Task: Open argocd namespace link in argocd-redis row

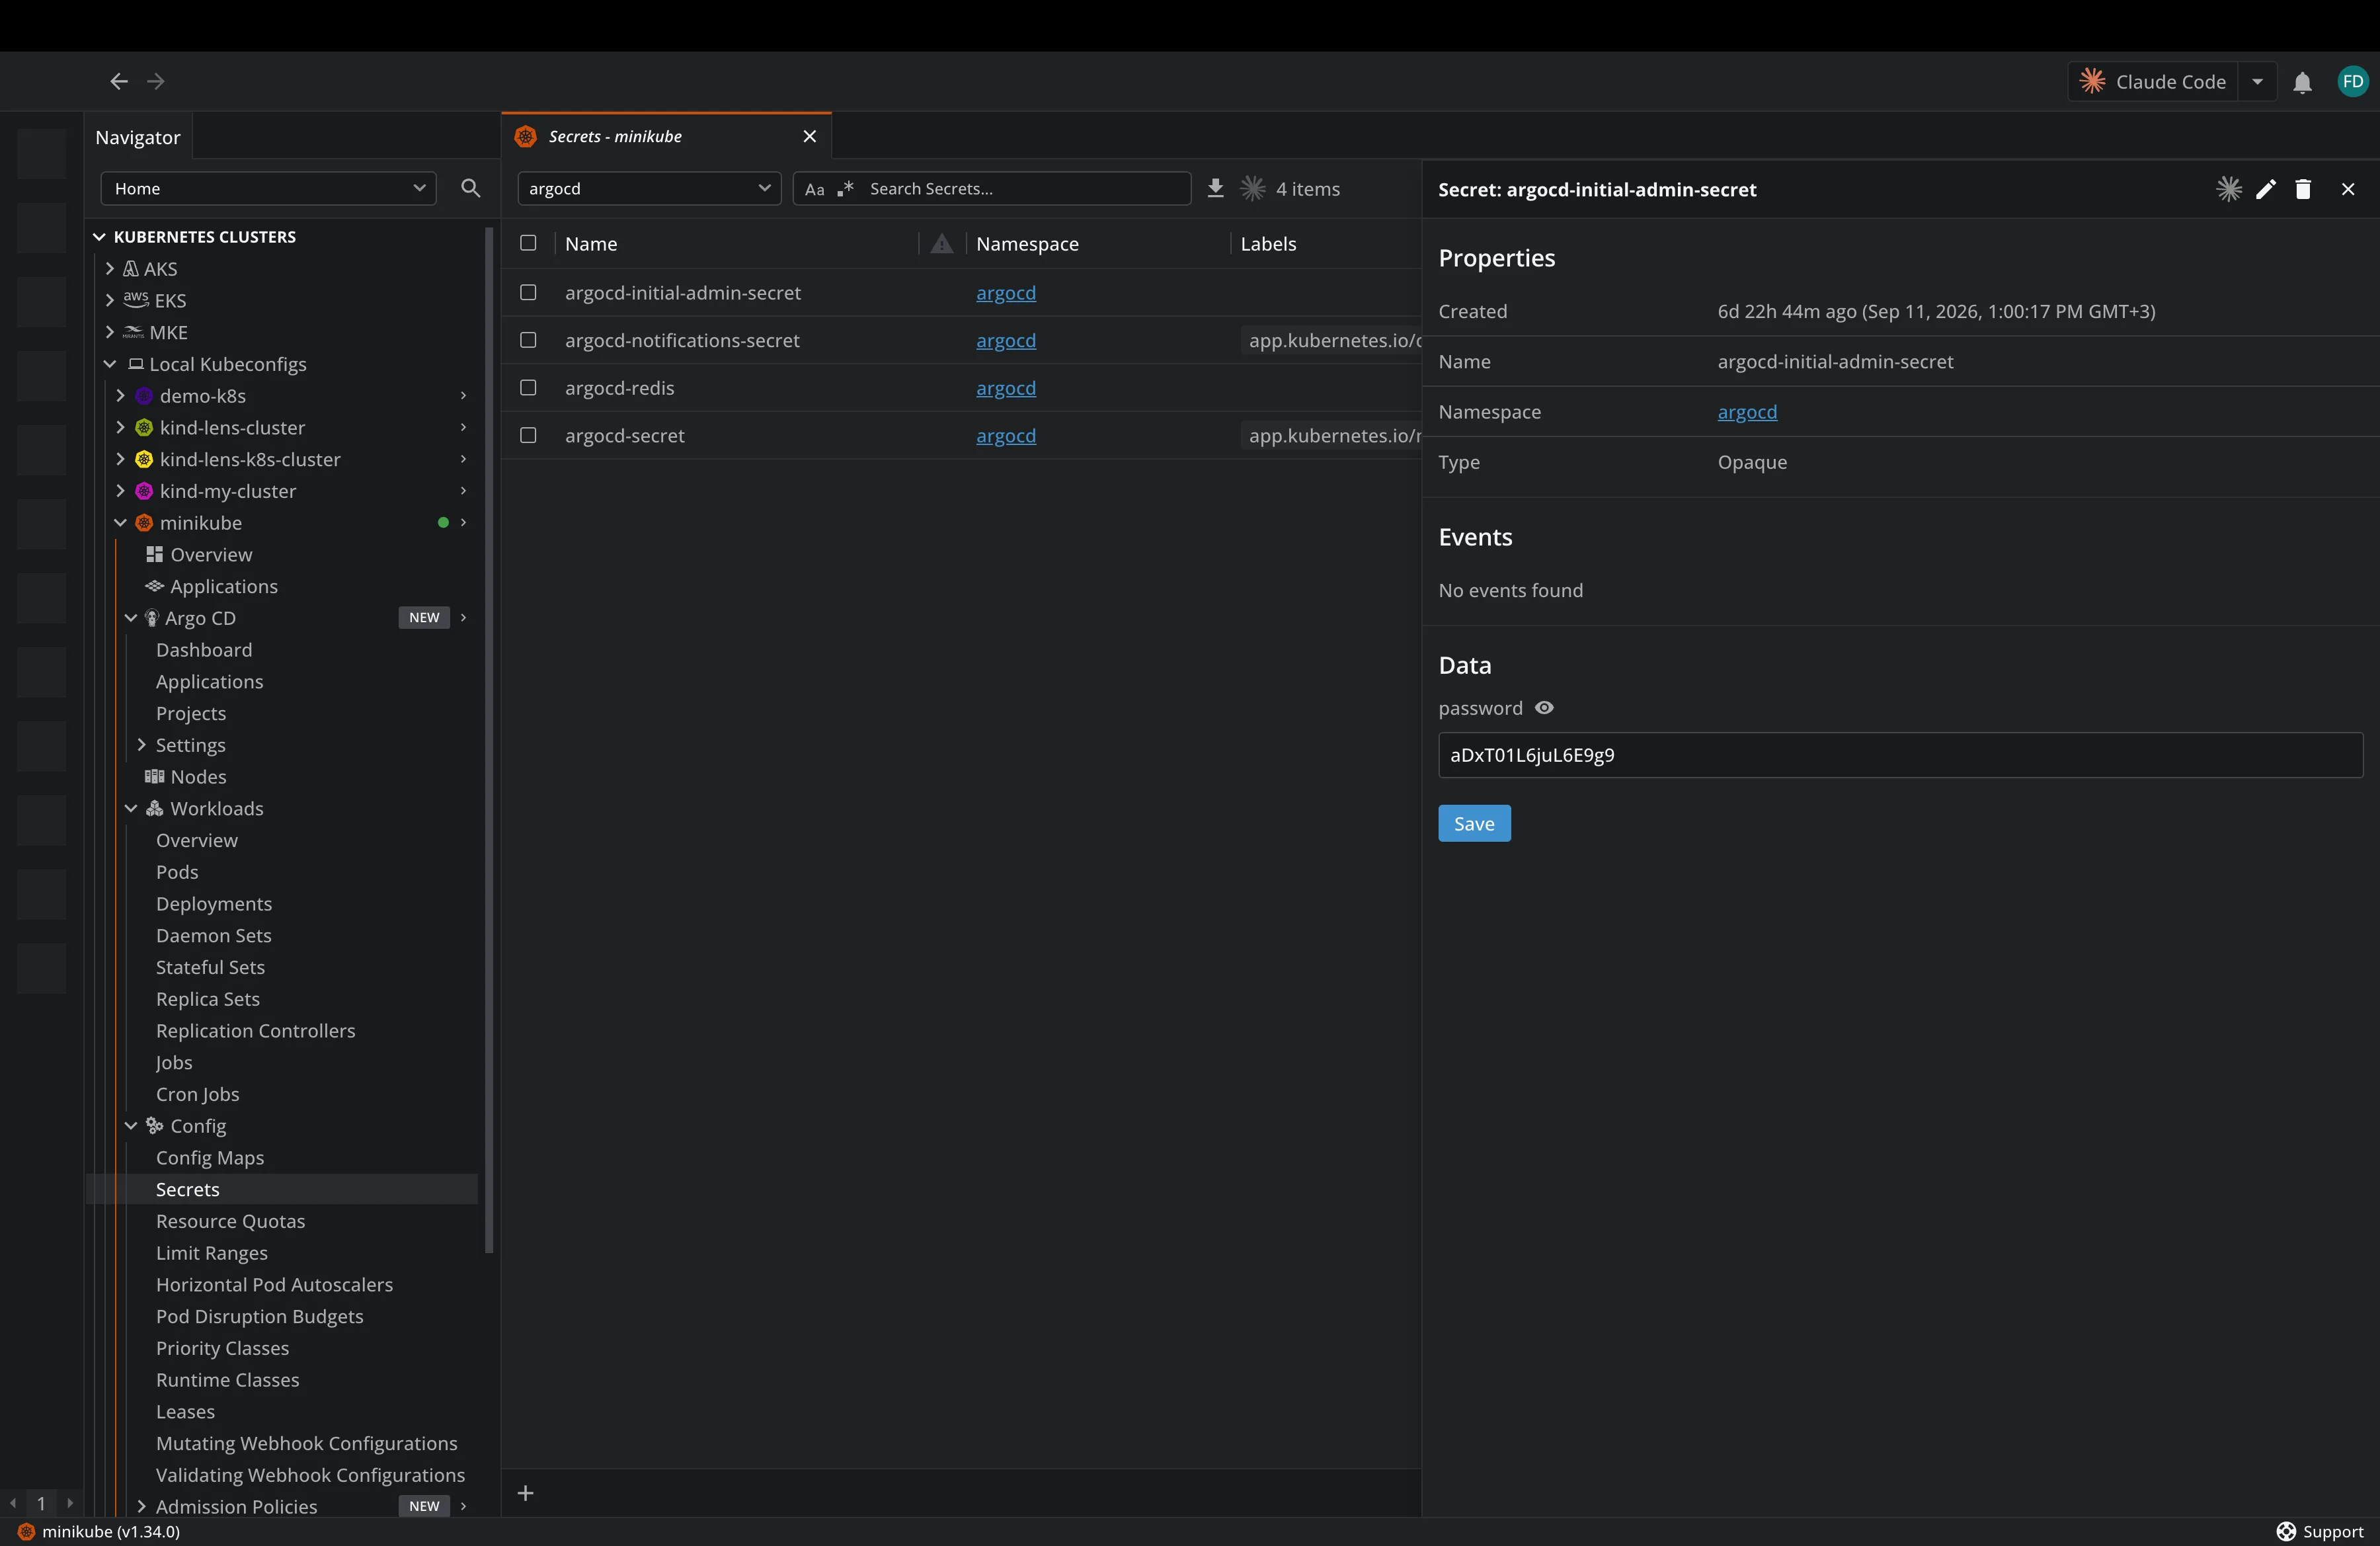Action: 1006,388
